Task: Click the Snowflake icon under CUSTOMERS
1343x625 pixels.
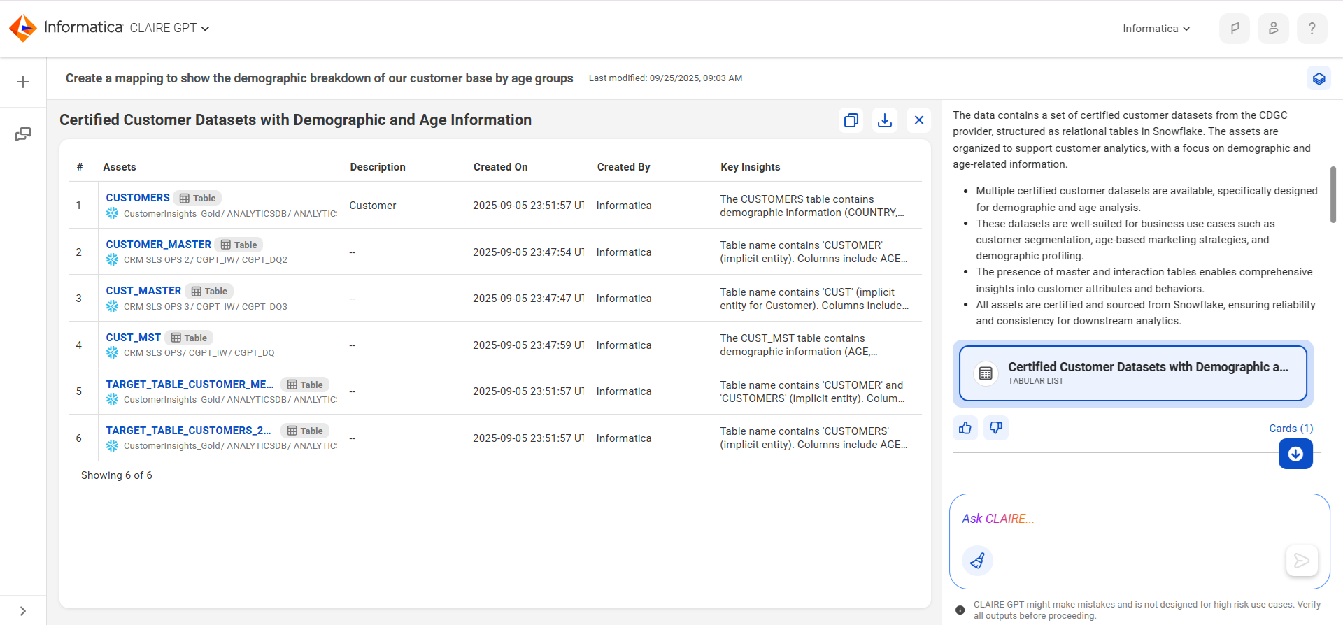Action: click(x=112, y=213)
